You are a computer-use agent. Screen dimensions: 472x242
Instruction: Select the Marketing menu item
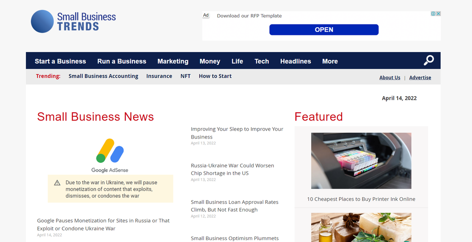[173, 61]
